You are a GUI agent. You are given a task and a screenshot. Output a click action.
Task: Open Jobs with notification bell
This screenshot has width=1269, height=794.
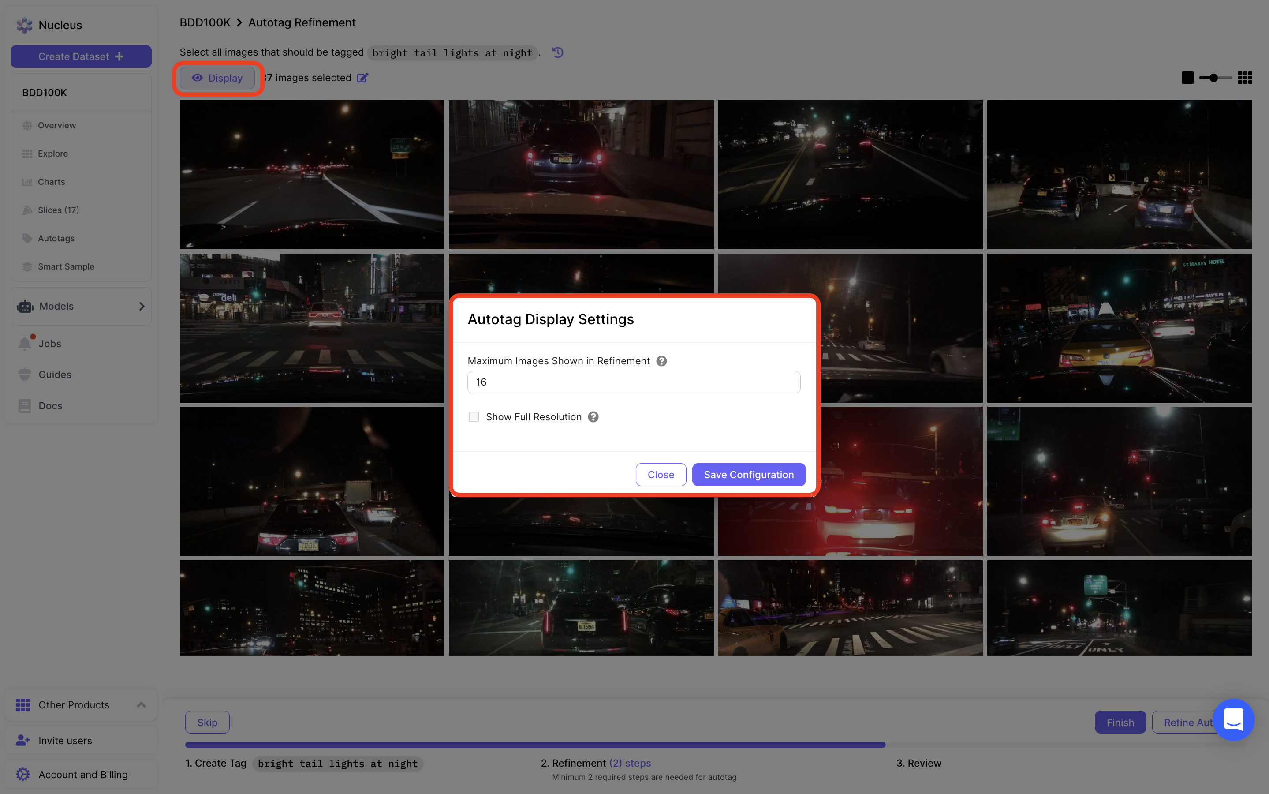coord(49,344)
